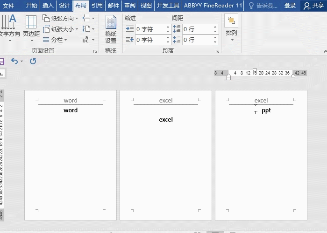Open the line numbers icon dropdown

click(x=88, y=29)
